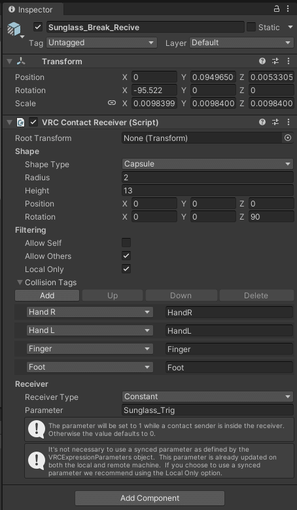Image resolution: width=297 pixels, height=510 pixels.
Task: Click the Inspector lock icon
Action: (x=277, y=9)
